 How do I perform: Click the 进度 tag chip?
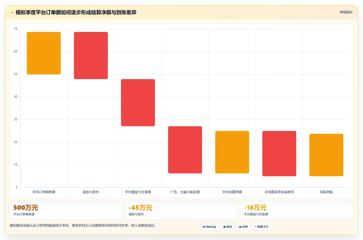click(x=243, y=227)
